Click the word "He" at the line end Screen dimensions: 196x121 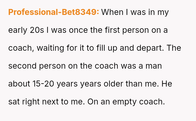[167, 84]
